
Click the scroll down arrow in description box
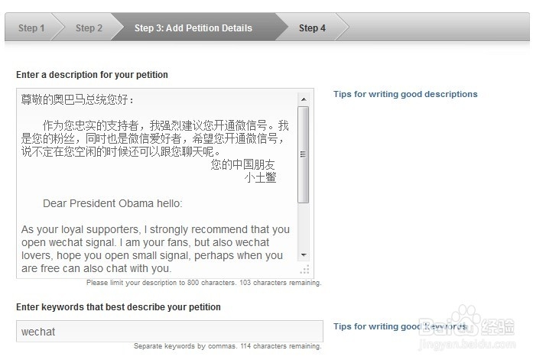click(x=304, y=254)
